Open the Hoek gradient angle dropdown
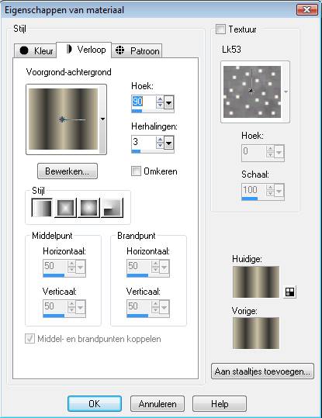322x418 pixels. pos(168,102)
